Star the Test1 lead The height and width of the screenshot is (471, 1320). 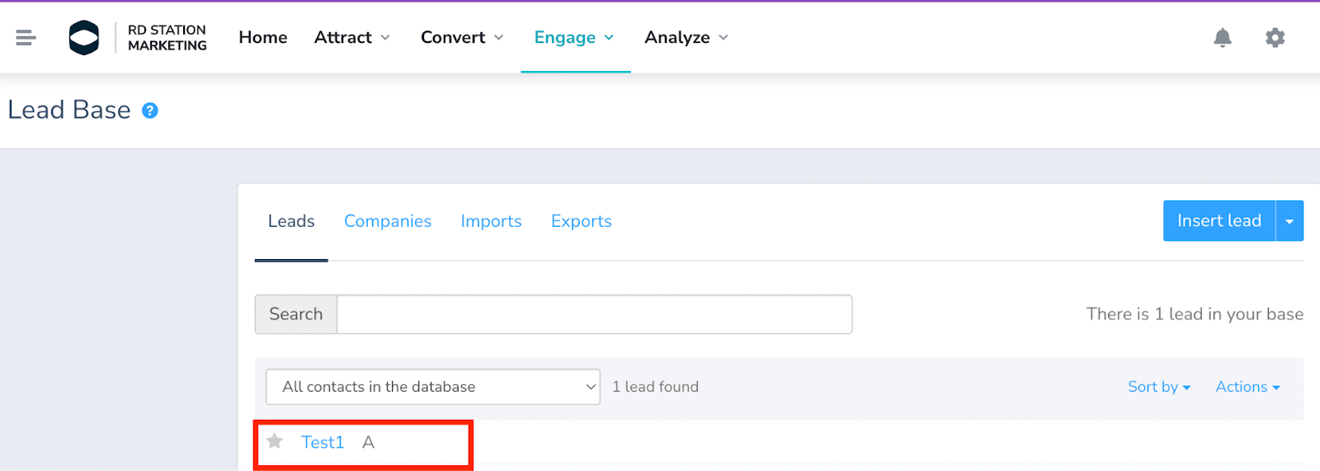point(275,442)
